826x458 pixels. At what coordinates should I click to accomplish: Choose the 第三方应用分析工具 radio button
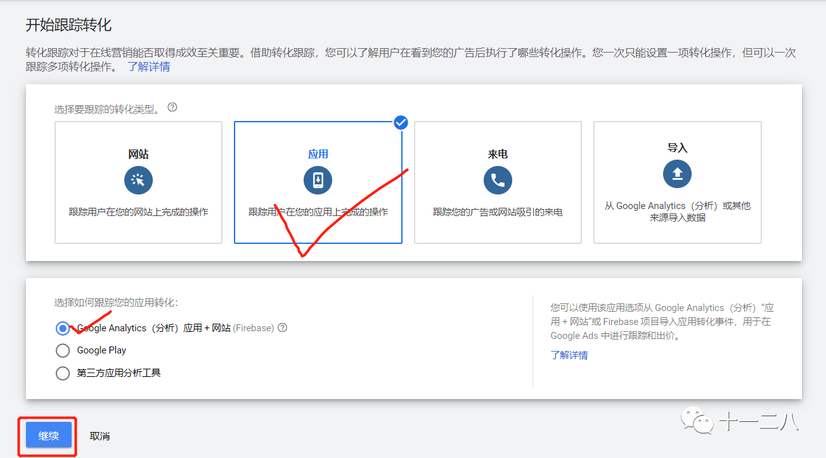[x=62, y=373]
